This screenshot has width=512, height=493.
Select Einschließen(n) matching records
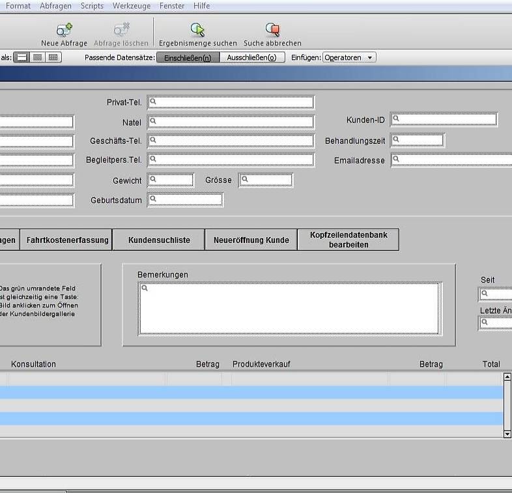point(188,58)
